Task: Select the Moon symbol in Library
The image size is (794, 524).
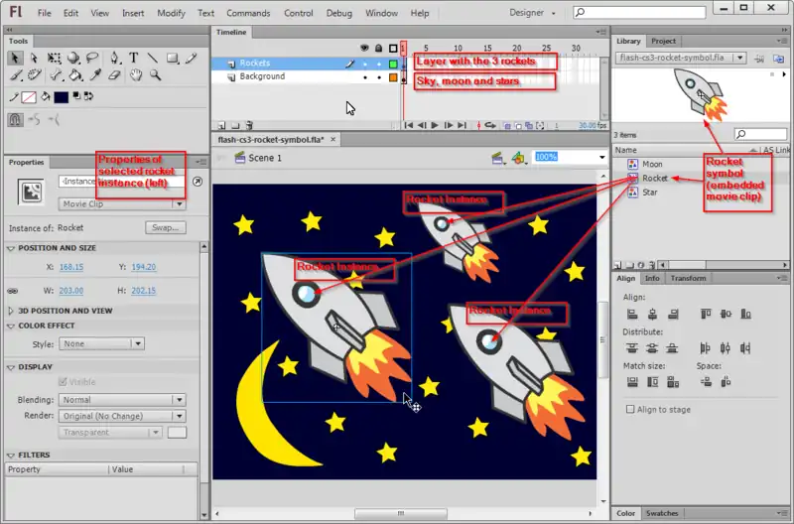Action: click(651, 164)
